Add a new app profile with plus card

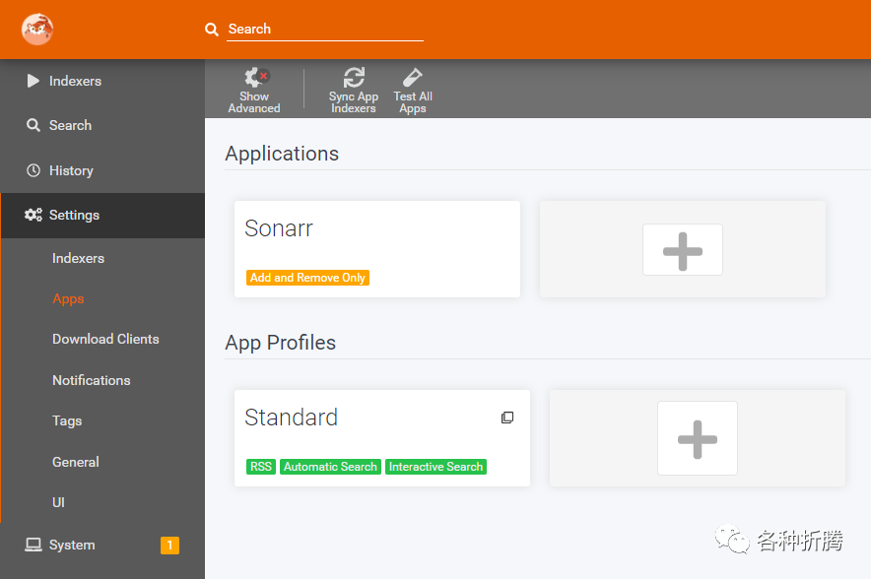click(697, 438)
